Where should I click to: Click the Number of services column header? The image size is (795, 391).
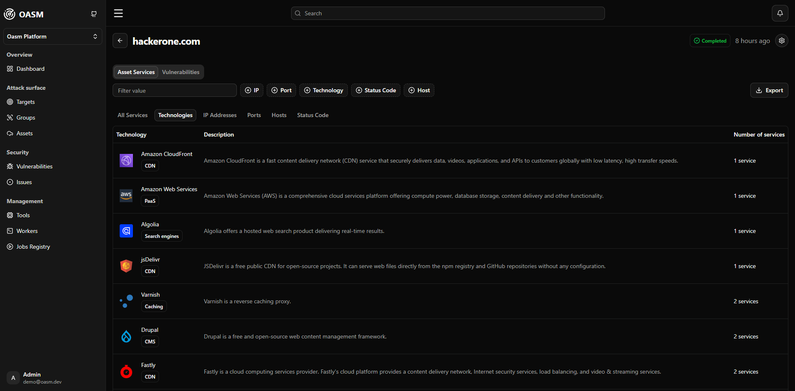point(759,134)
